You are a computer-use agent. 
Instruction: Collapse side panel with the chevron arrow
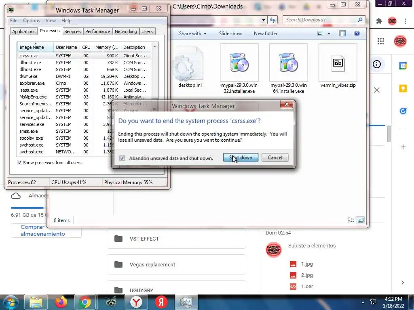click(x=403, y=283)
